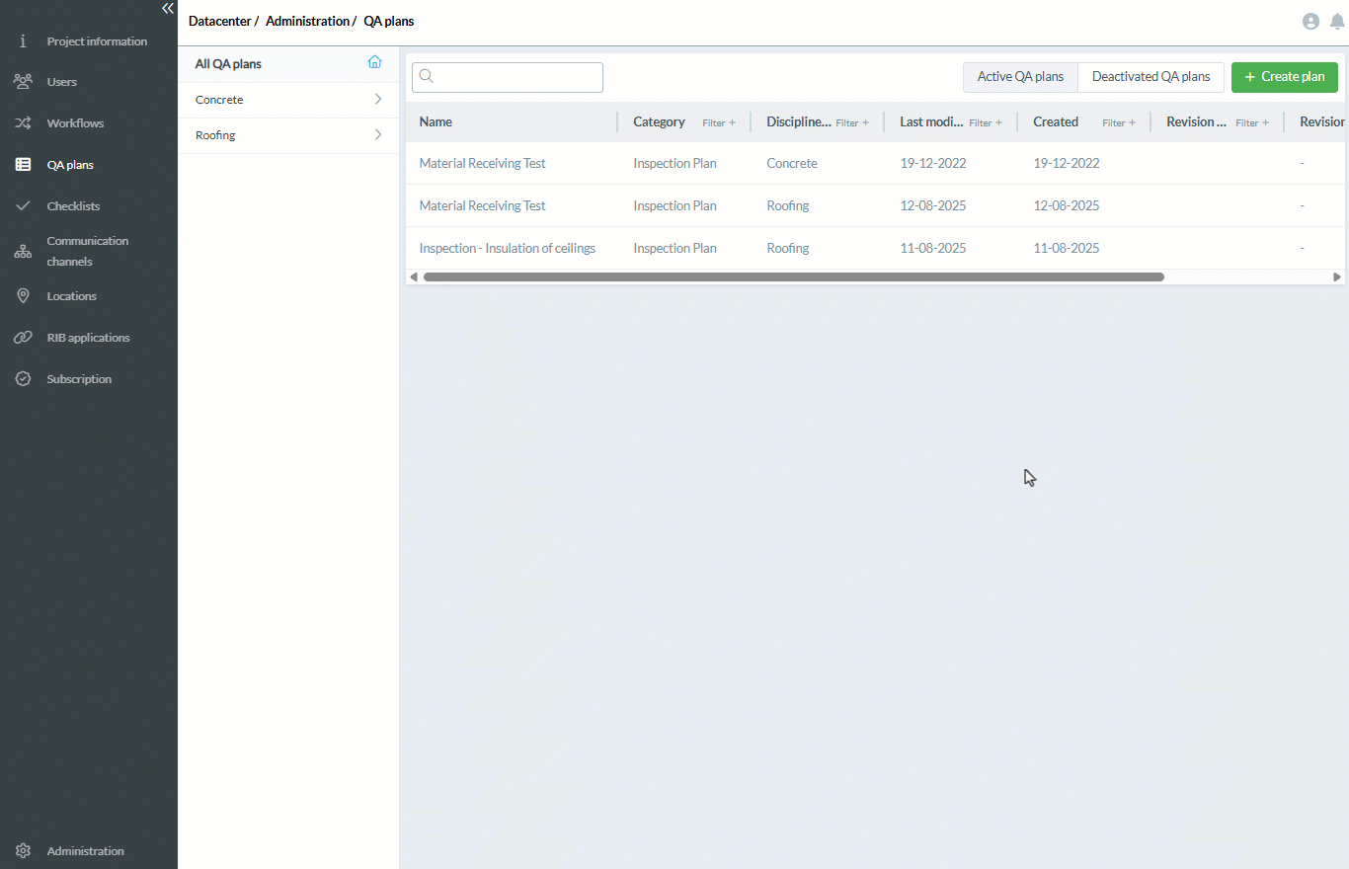Viewport: 1349px width, 869px height.
Task: Expand the Roofing category chevron
Action: click(378, 135)
